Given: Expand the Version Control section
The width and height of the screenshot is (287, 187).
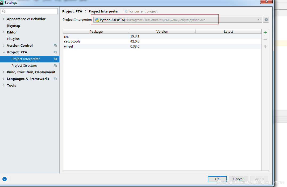Looking at the screenshot, I should click(x=3, y=45).
